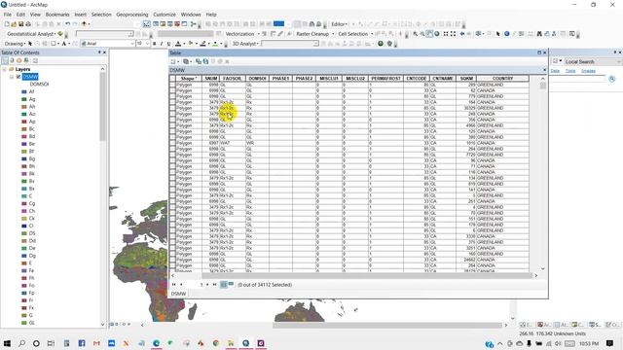Screen dimensions: 623x350
Task: Open the Raster Cleanup dropdown
Action: 315,34
